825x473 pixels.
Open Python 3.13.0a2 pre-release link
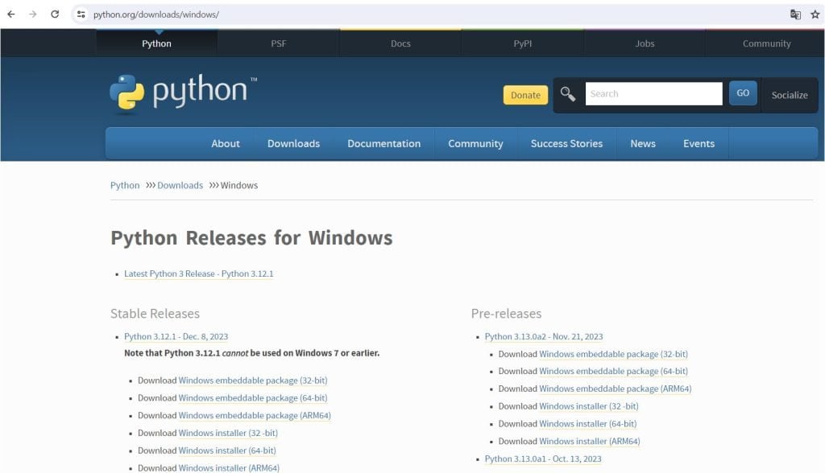click(x=543, y=336)
